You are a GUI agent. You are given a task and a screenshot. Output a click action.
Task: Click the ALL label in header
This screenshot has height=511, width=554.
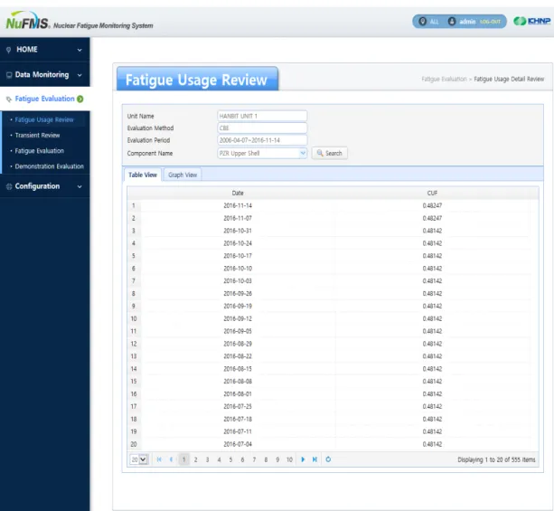pos(434,22)
